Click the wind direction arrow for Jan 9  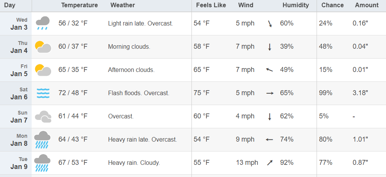(270, 163)
